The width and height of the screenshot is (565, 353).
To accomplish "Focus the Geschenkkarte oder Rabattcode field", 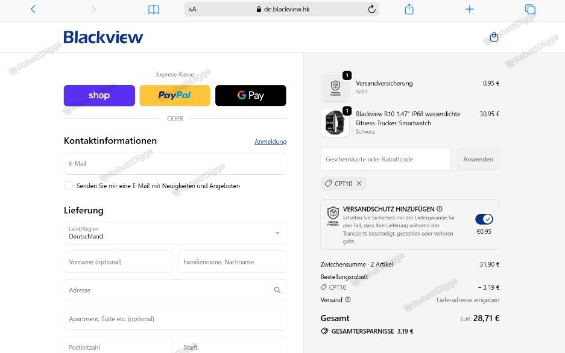I will coord(385,159).
